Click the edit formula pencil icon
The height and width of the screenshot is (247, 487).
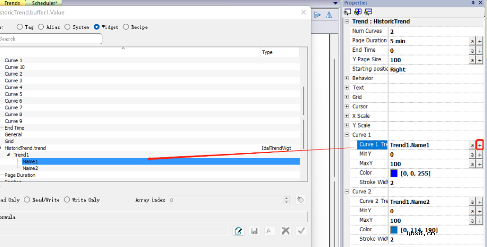coord(238,231)
